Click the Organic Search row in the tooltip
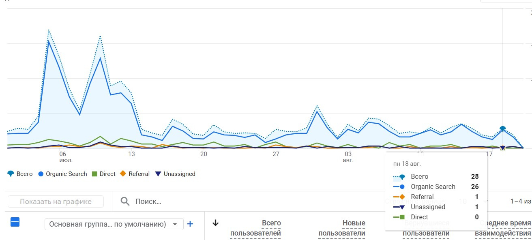This screenshot has height=240, width=532. [x=436, y=187]
